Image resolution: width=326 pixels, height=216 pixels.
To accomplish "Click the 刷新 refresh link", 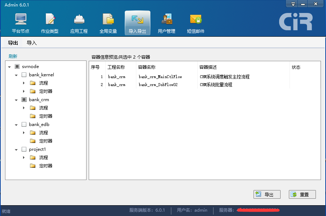I will tap(13, 56).
